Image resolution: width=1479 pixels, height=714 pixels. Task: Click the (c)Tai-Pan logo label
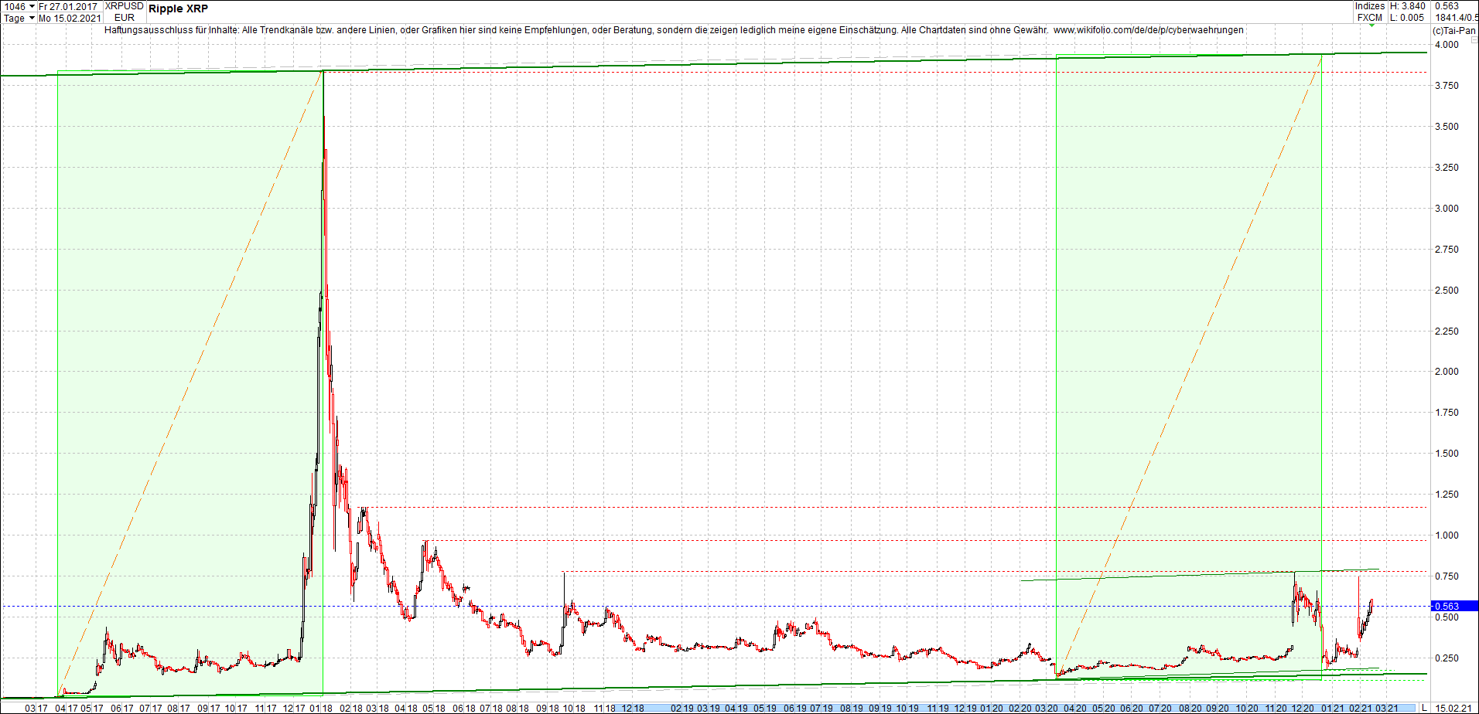pyautogui.click(x=1453, y=30)
